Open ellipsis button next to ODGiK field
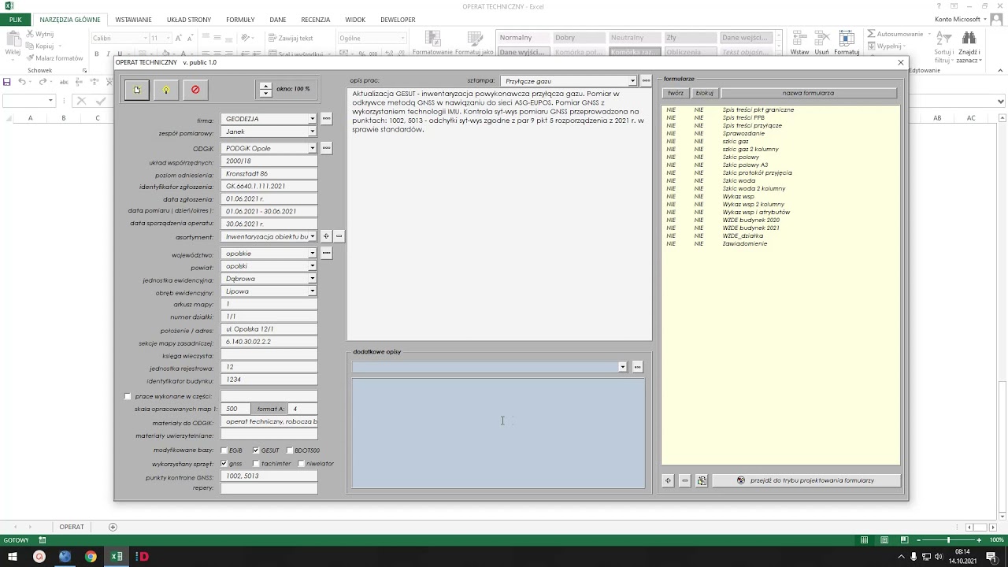This screenshot has width=1008, height=567. click(x=326, y=148)
